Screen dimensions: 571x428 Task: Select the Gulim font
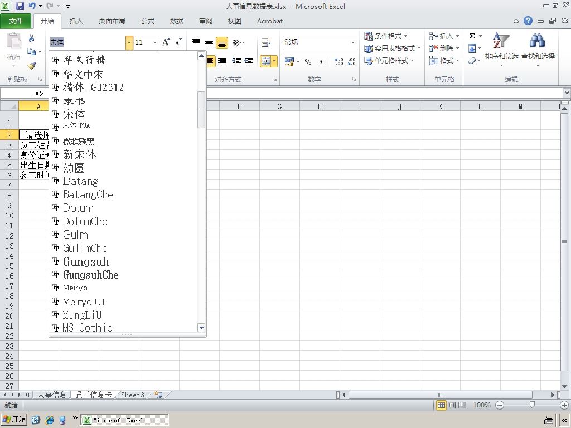123,235
